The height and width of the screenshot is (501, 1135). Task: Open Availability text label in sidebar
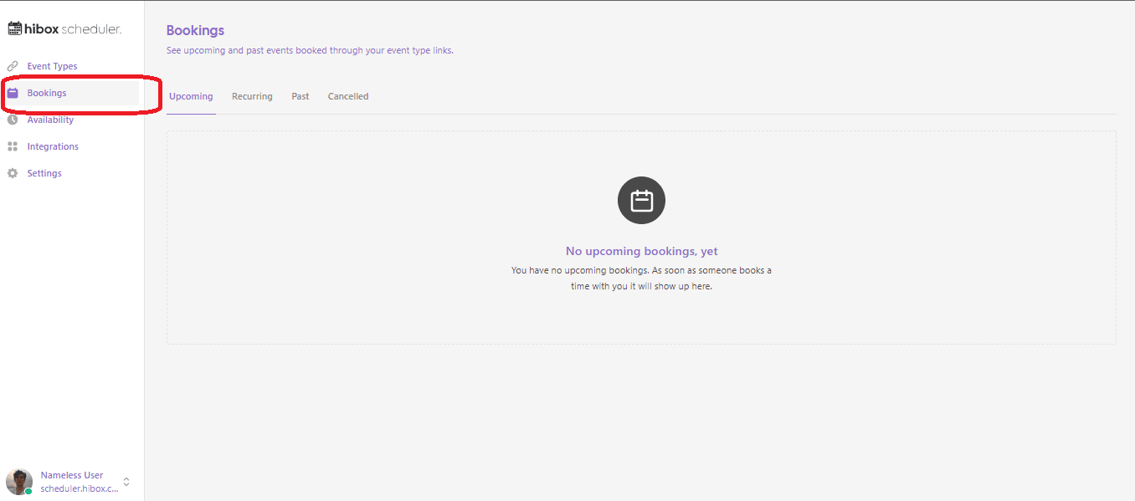pyautogui.click(x=50, y=120)
